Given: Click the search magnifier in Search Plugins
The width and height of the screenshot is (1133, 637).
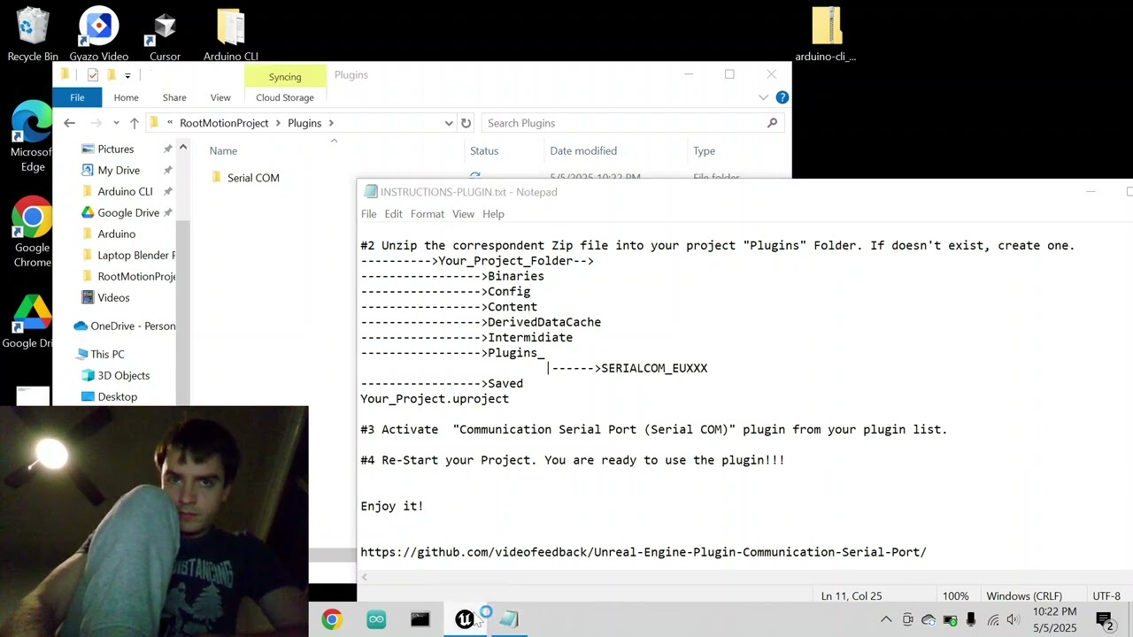Looking at the screenshot, I should [x=772, y=123].
